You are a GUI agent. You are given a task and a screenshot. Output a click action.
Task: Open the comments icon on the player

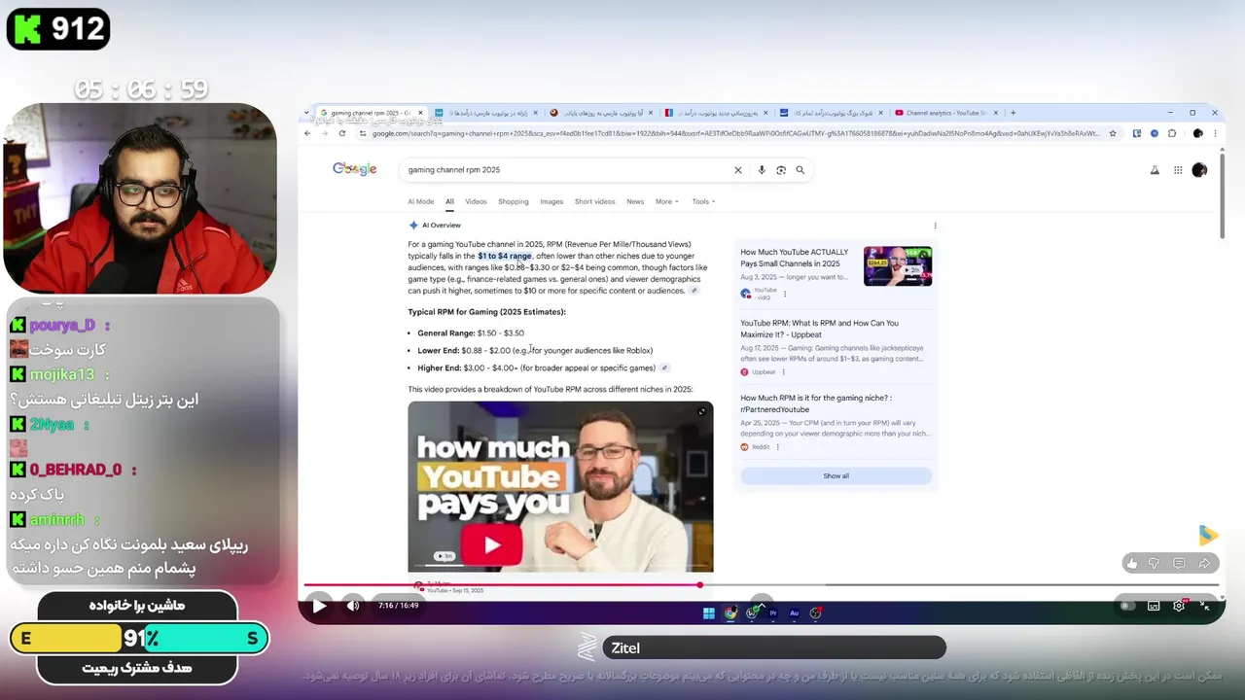(x=1179, y=563)
